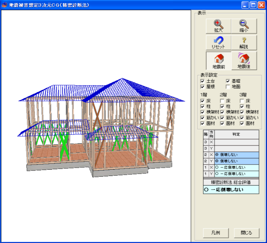Select the 1階 X 一応倒壊しない result row
This screenshot has height=243, width=267.
(231, 168)
